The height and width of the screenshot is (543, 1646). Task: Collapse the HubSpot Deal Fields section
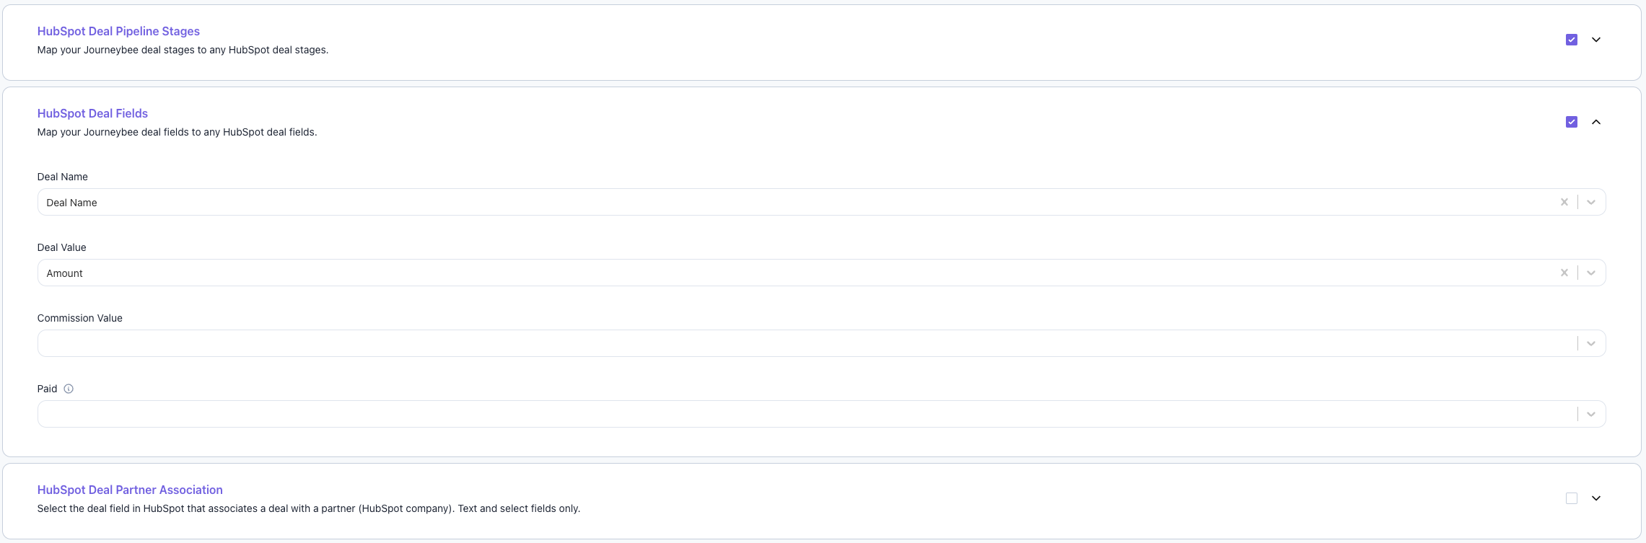(x=1596, y=122)
